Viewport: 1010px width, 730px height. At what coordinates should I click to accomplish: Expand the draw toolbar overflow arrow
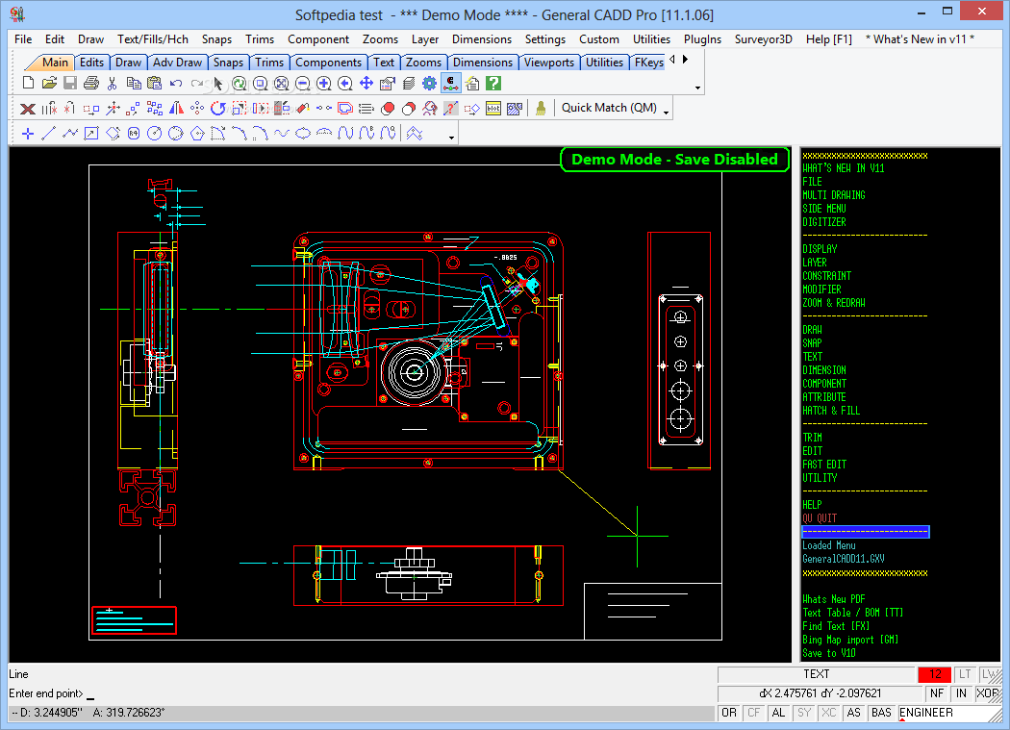pyautogui.click(x=451, y=138)
